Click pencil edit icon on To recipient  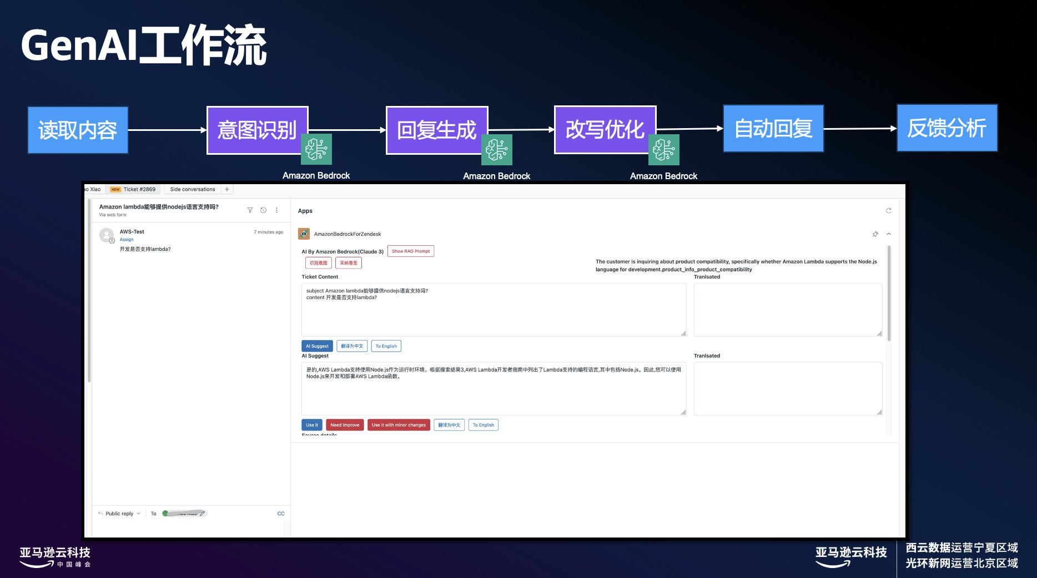point(202,513)
